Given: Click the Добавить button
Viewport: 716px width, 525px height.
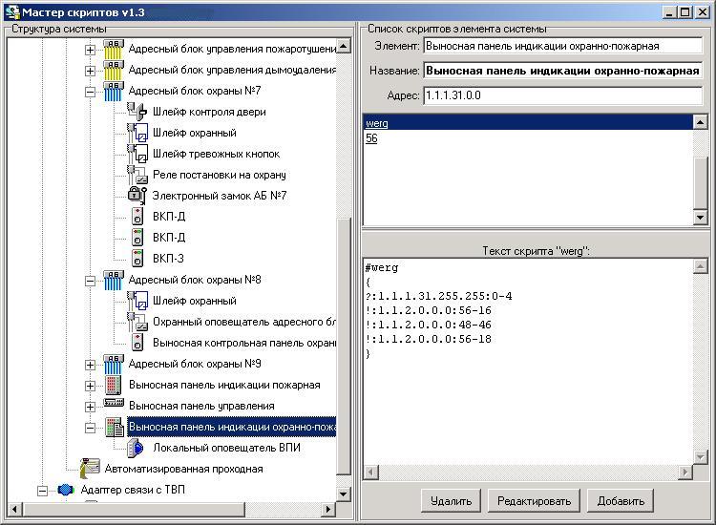Looking at the screenshot, I should click(621, 501).
